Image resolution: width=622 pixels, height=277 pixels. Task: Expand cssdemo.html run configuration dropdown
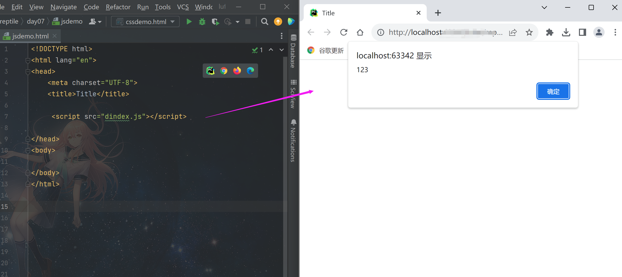[x=173, y=22]
